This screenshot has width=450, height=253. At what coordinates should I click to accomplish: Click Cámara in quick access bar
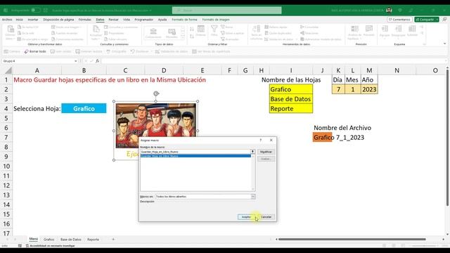(12, 51)
